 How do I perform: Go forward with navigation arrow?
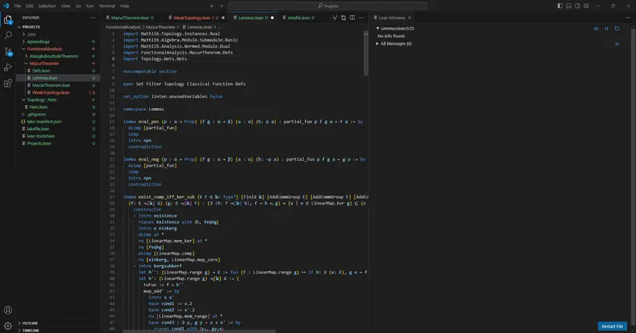[221, 6]
